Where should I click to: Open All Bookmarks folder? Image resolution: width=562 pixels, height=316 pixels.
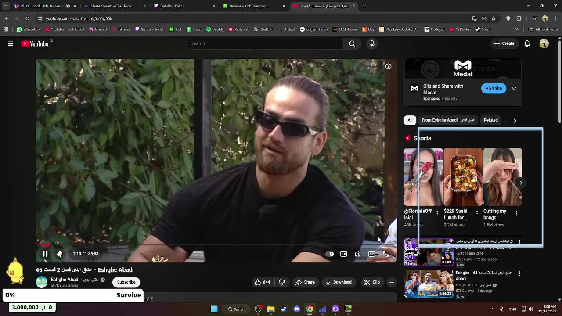pos(543,29)
